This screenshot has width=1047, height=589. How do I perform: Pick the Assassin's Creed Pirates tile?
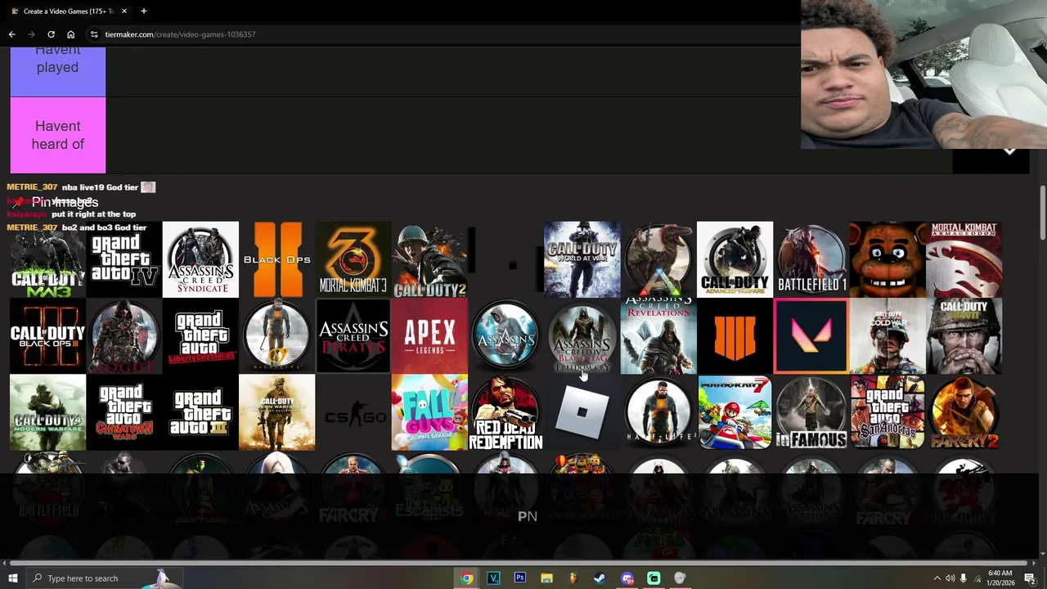(353, 336)
